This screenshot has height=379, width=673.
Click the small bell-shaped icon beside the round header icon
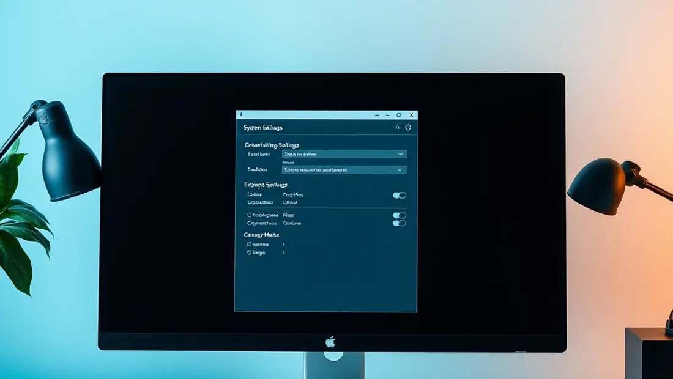pyautogui.click(x=397, y=127)
